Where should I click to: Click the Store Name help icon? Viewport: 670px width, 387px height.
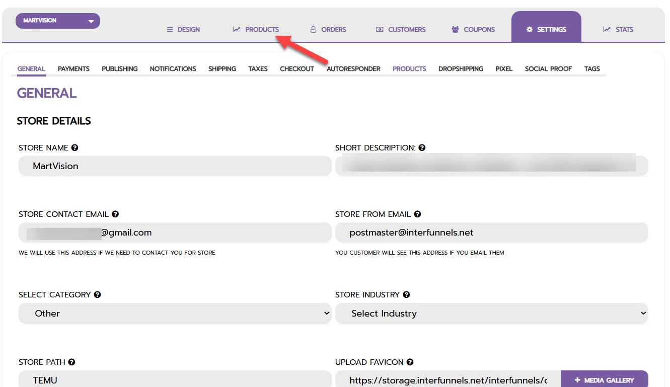(x=75, y=148)
